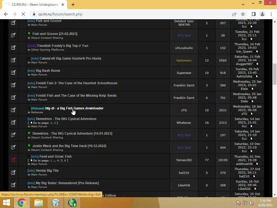Click topic icon beside Fish and Groove [21.02.2023]
Screen dimensions: 277x208
[13, 35]
